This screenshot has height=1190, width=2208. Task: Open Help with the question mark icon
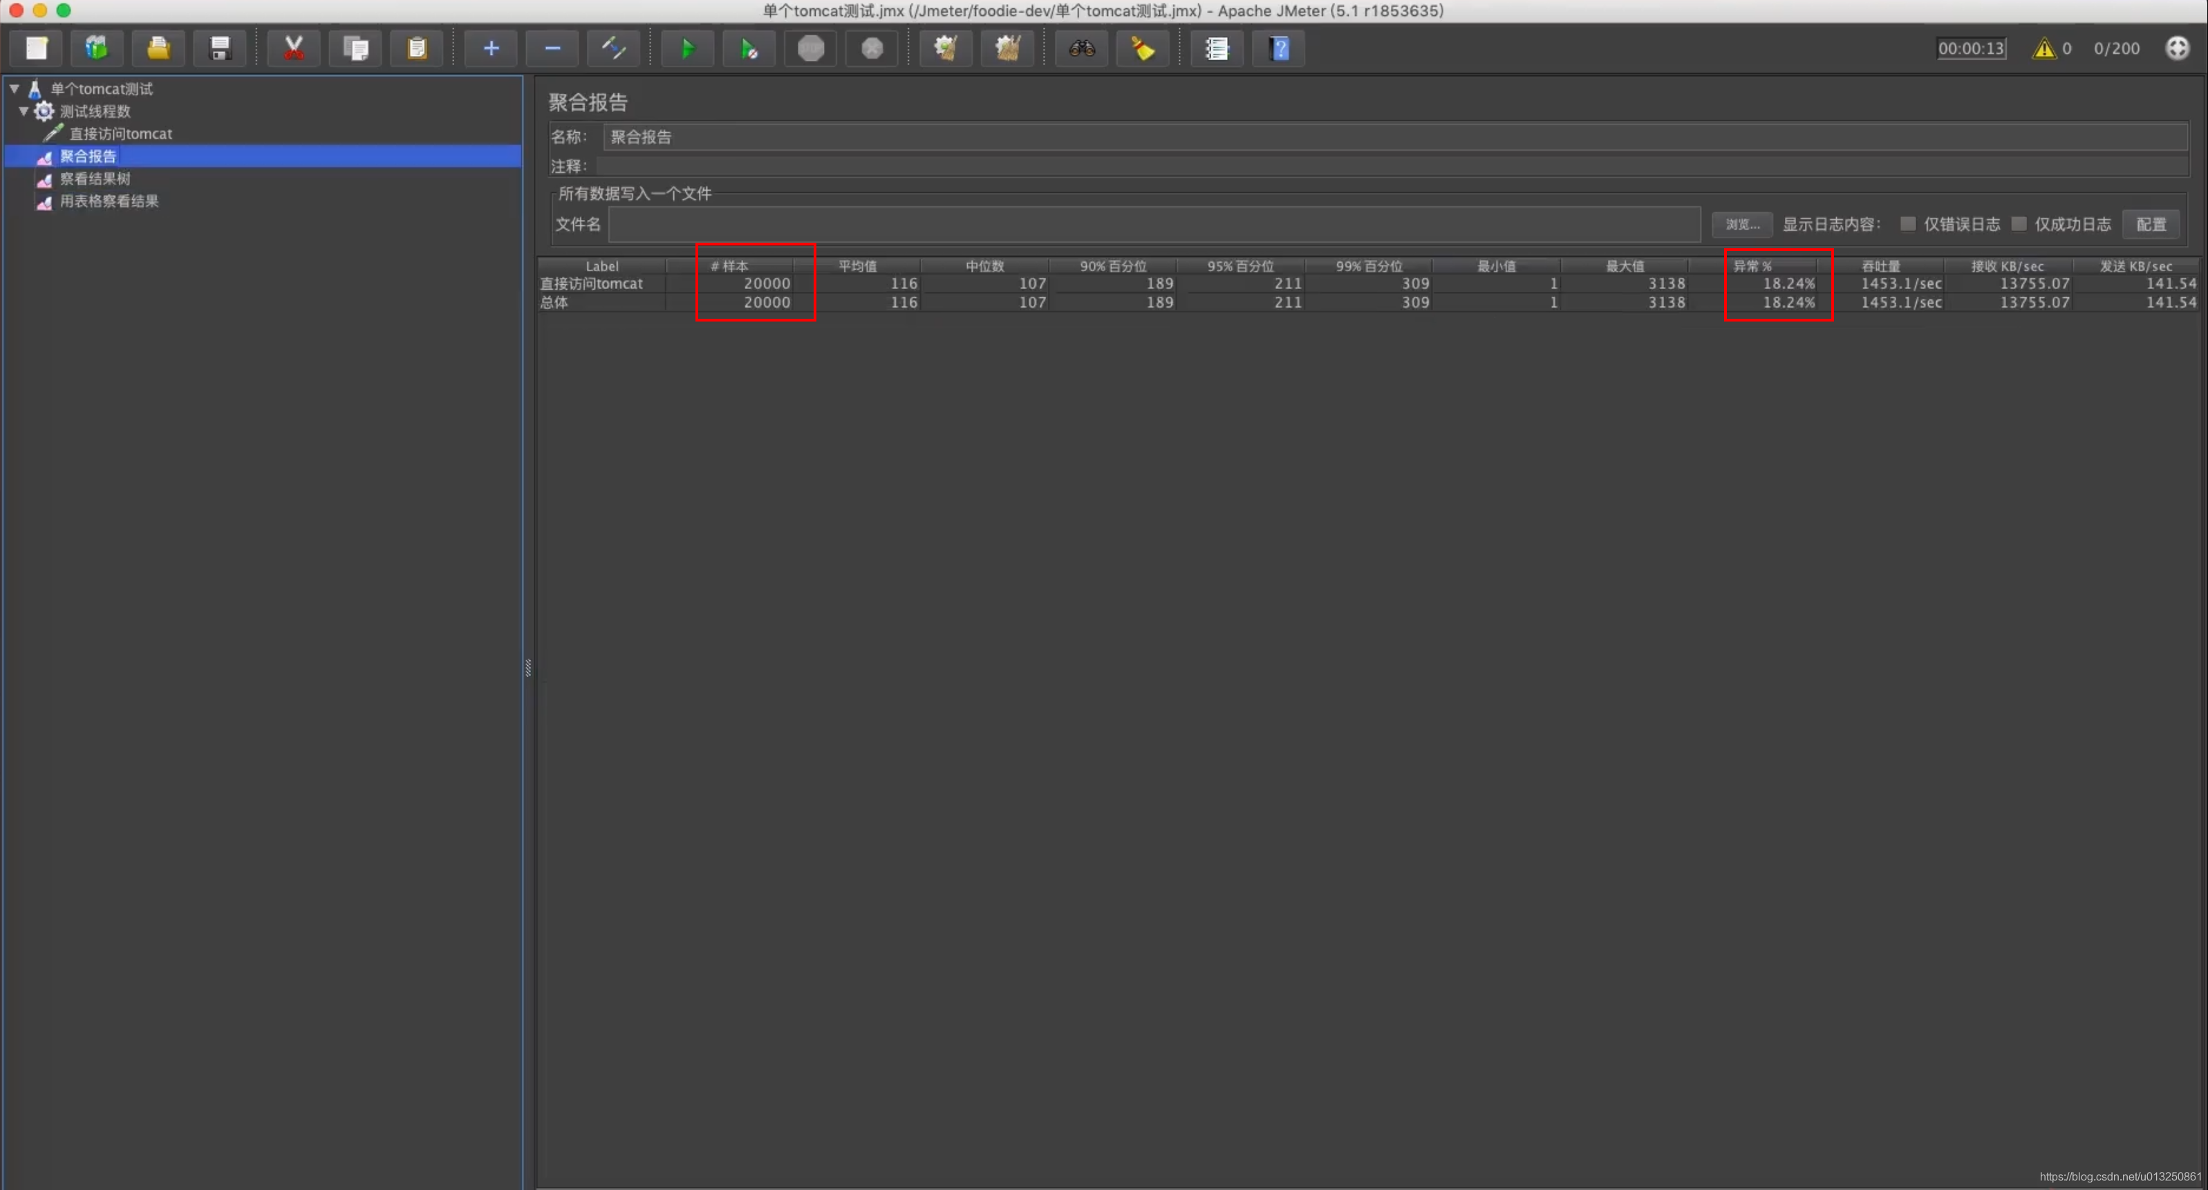[x=1279, y=48]
